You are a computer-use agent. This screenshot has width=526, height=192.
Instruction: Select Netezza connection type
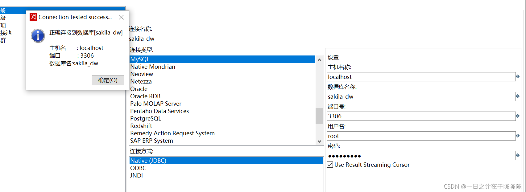tap(222, 81)
